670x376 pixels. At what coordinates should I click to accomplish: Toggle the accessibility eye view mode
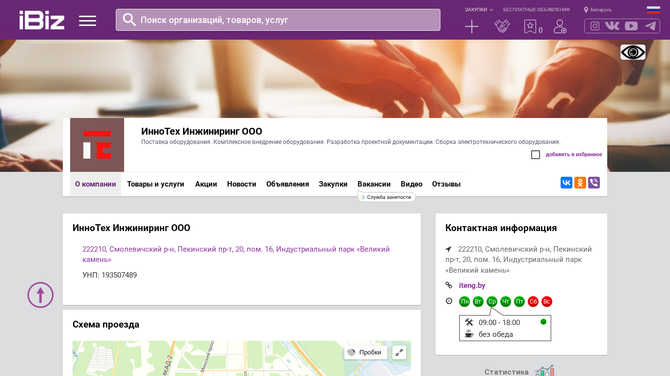[633, 52]
